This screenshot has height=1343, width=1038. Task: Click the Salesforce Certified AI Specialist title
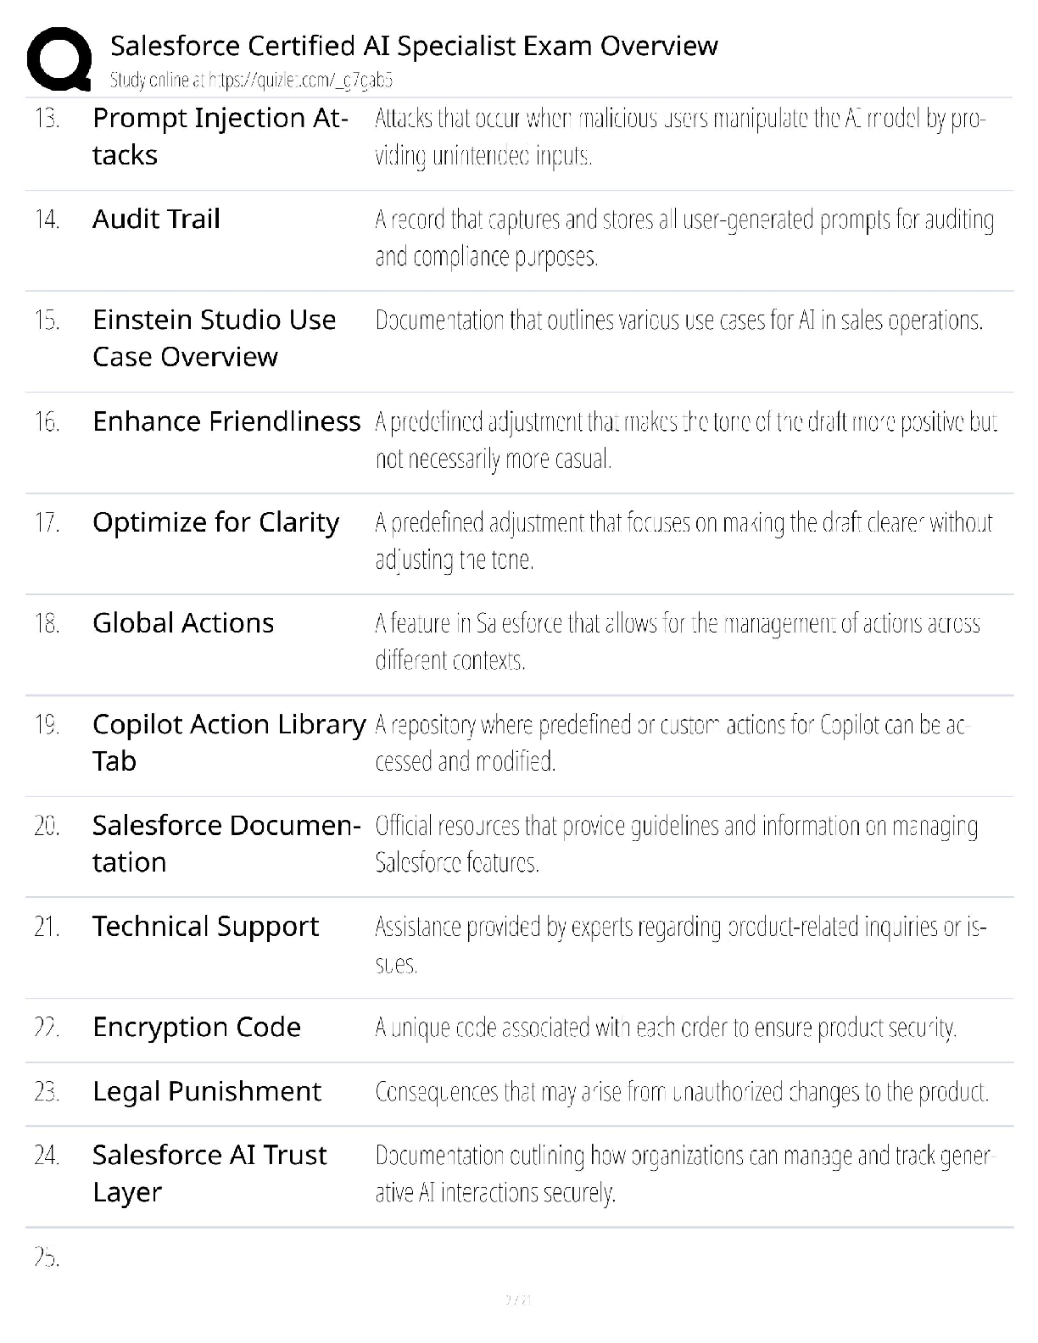[414, 45]
